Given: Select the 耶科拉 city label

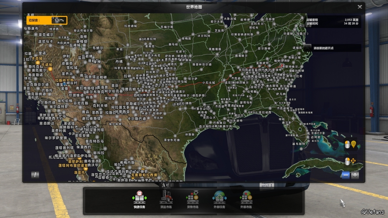Looking at the screenshot, I should pos(99,153).
